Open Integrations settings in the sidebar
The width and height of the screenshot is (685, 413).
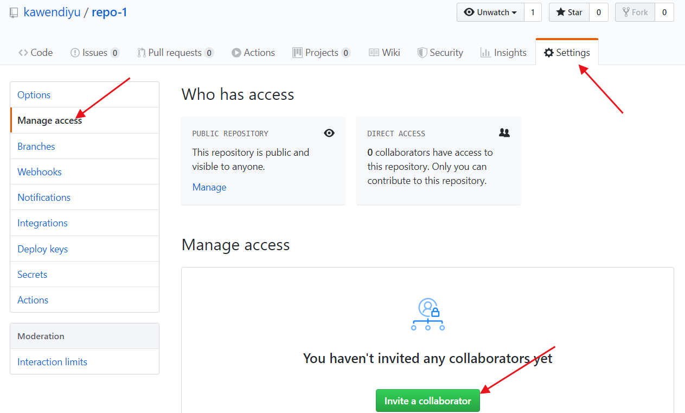coord(85,223)
